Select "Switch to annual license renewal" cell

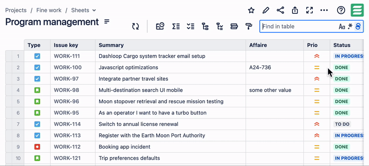(x=171, y=124)
